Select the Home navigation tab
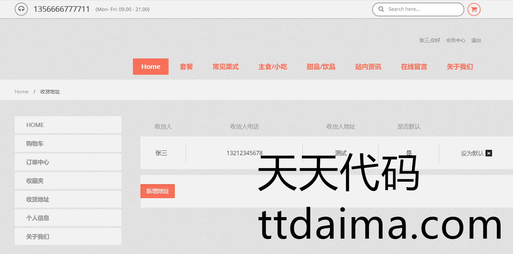The image size is (513, 254). click(x=151, y=67)
